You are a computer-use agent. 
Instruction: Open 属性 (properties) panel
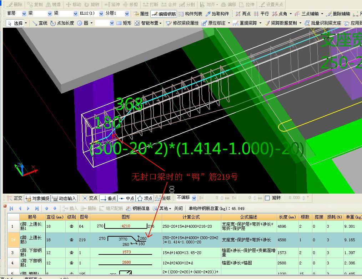click(x=141, y=14)
